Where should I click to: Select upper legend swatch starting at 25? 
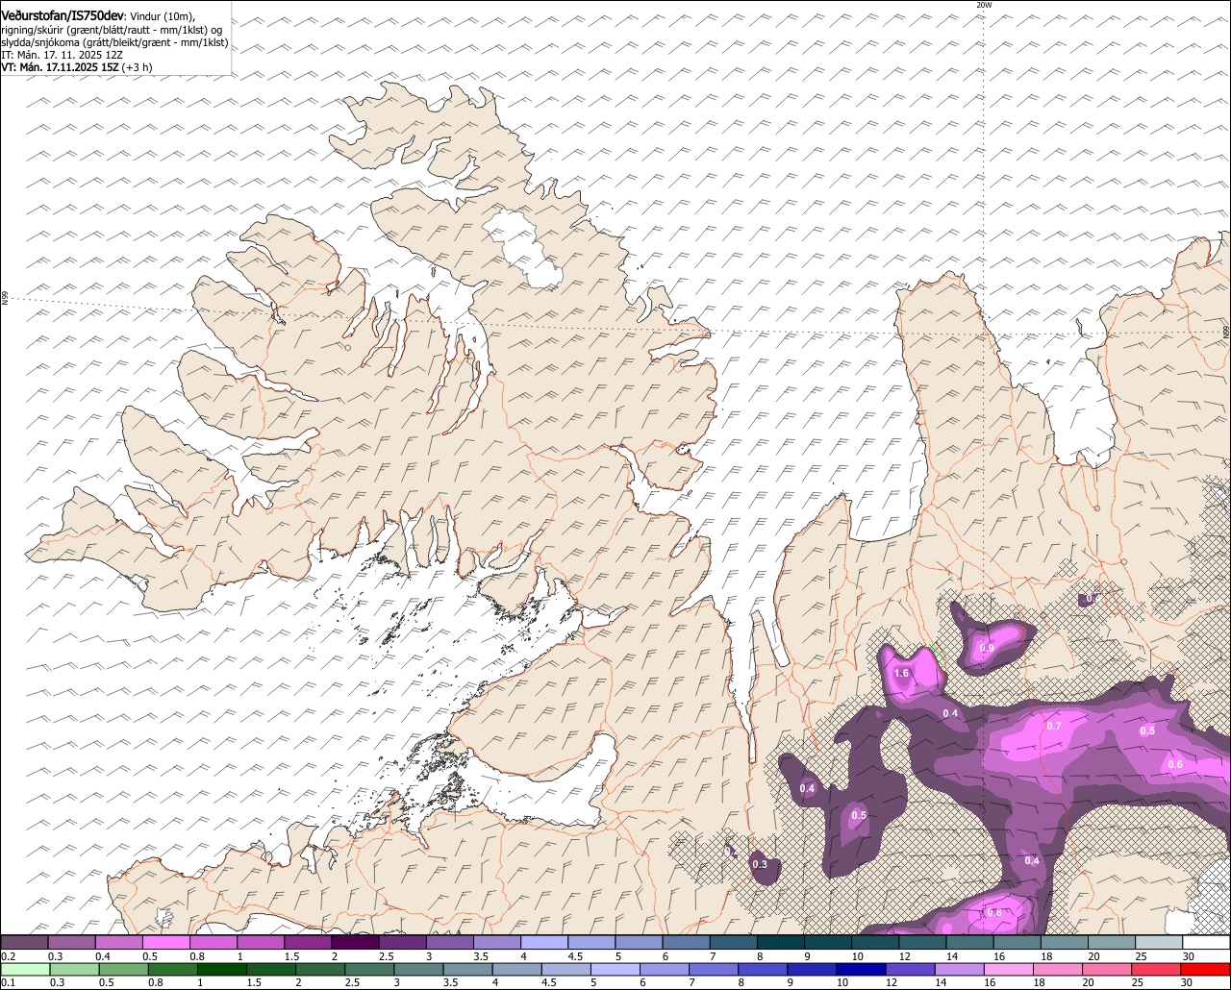pos(1160,942)
